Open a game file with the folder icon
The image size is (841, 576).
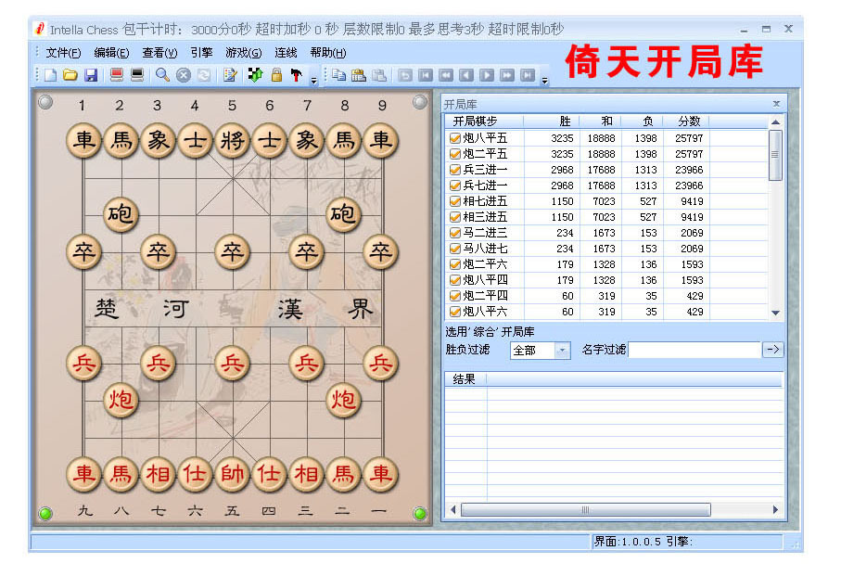point(70,75)
